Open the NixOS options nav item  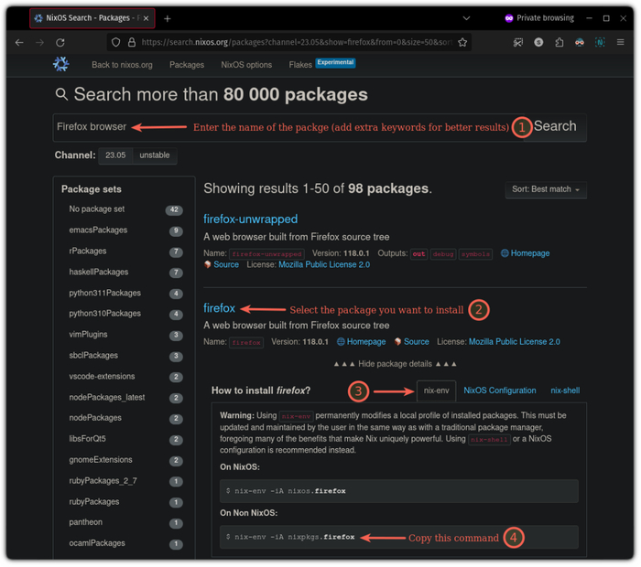pyautogui.click(x=246, y=65)
